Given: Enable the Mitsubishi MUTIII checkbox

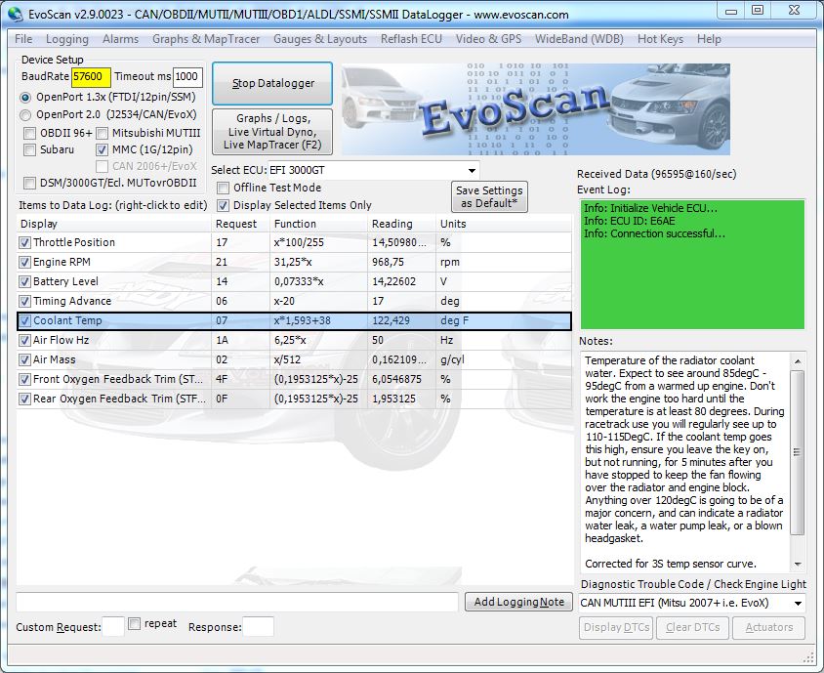Looking at the screenshot, I should [102, 133].
